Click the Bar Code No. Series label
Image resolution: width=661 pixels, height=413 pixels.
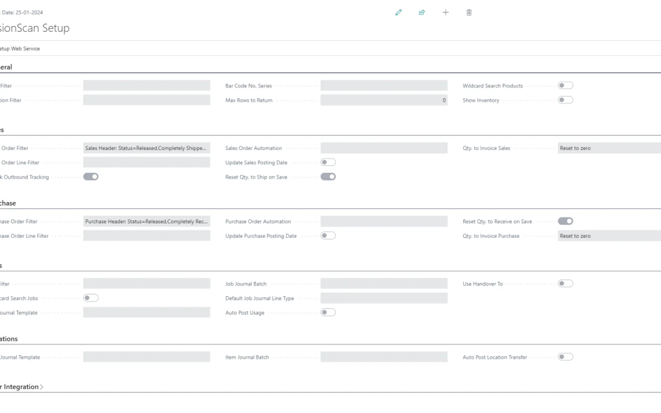(248, 86)
